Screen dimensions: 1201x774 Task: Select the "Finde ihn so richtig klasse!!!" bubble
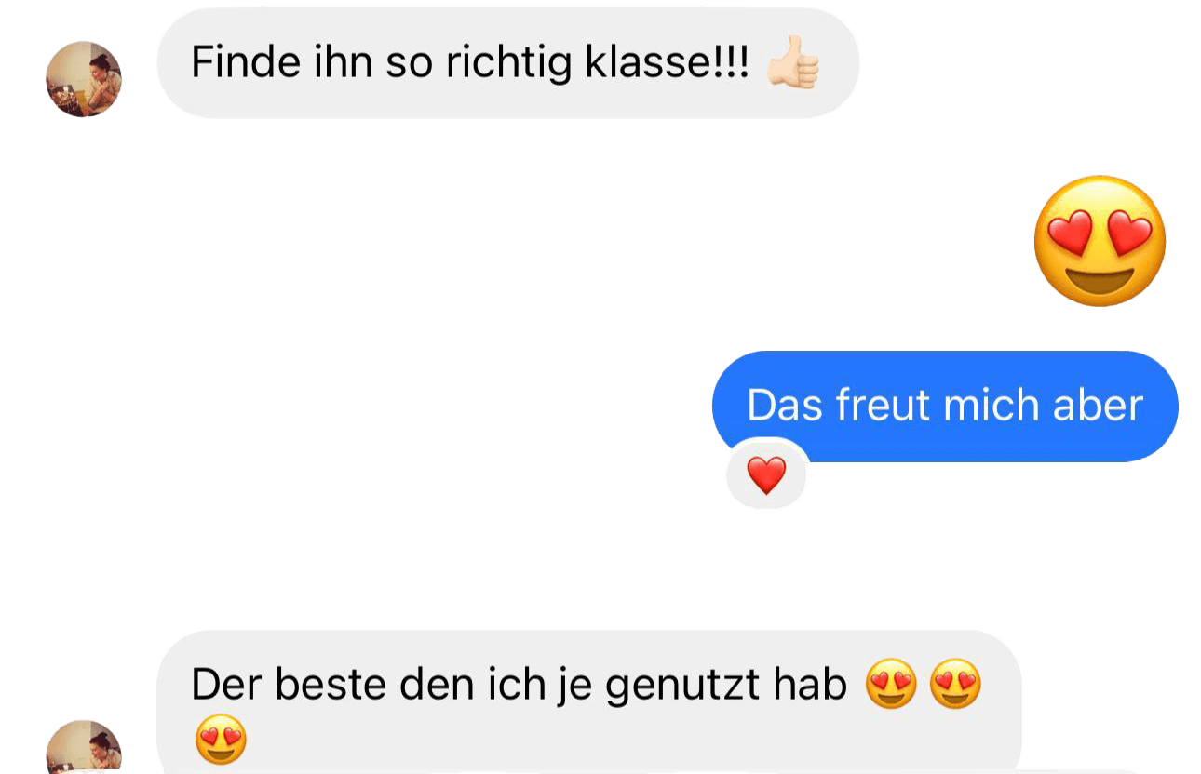(x=507, y=63)
